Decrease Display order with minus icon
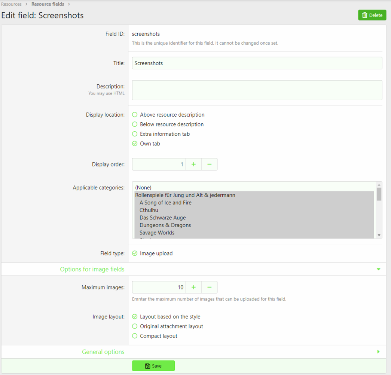Image resolution: width=391 pixels, height=375 pixels. [x=210, y=164]
